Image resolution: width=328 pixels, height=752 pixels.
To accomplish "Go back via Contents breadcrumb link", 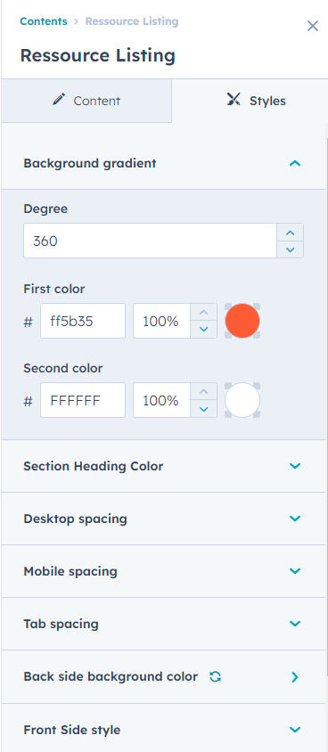I will click(44, 21).
